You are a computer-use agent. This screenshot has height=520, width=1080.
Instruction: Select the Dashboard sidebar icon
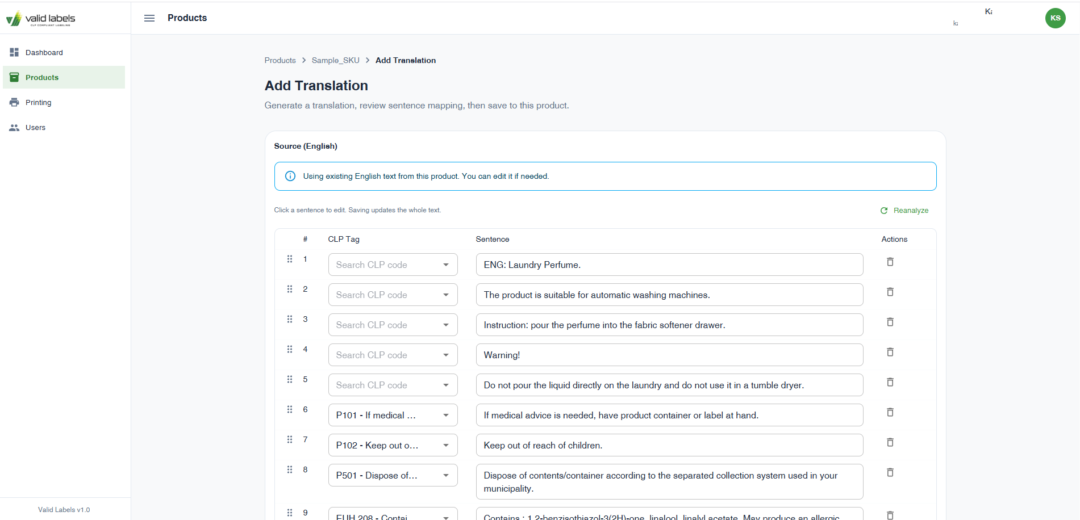point(14,52)
